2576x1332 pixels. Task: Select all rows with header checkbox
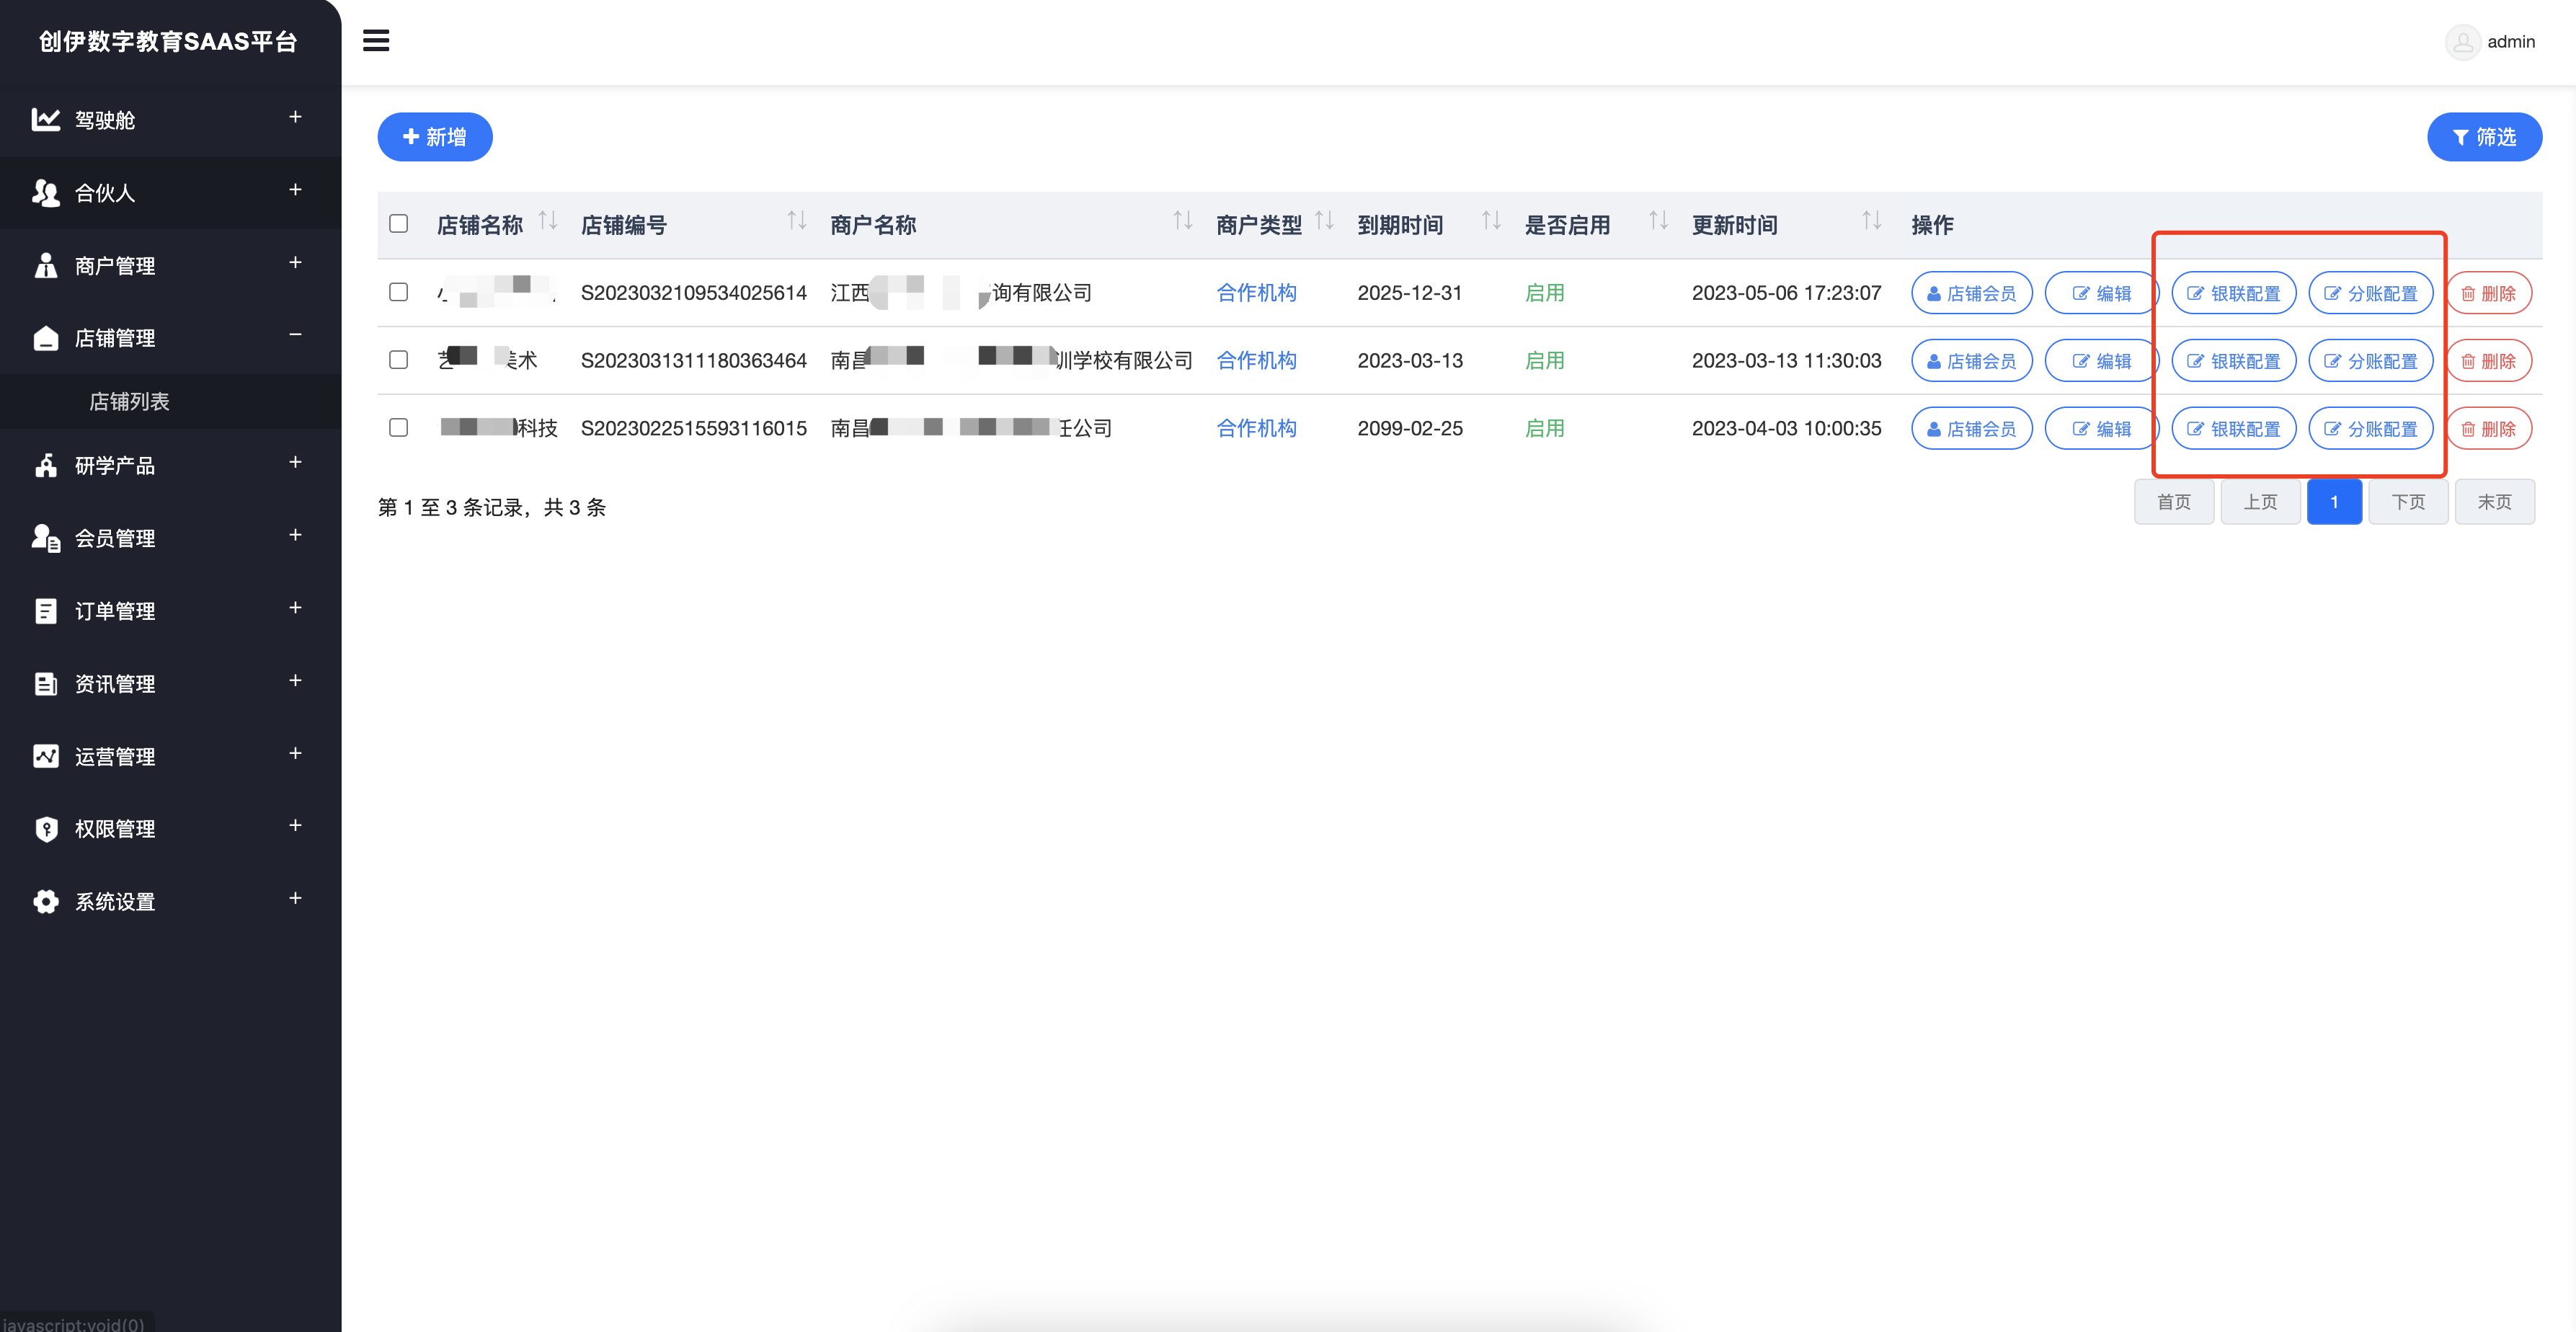[399, 223]
